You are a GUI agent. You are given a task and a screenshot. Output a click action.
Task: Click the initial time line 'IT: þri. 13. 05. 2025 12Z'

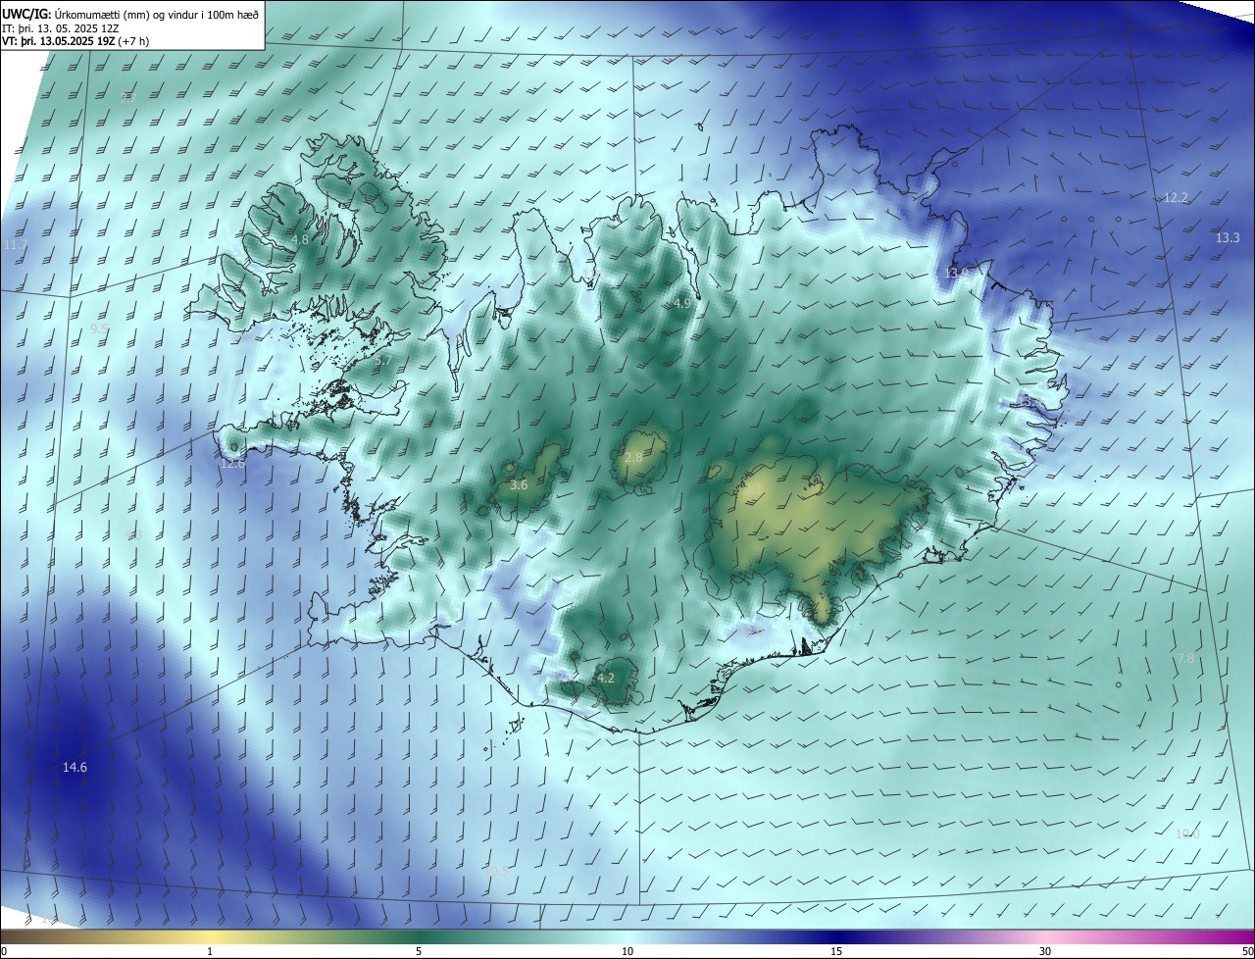(61, 28)
